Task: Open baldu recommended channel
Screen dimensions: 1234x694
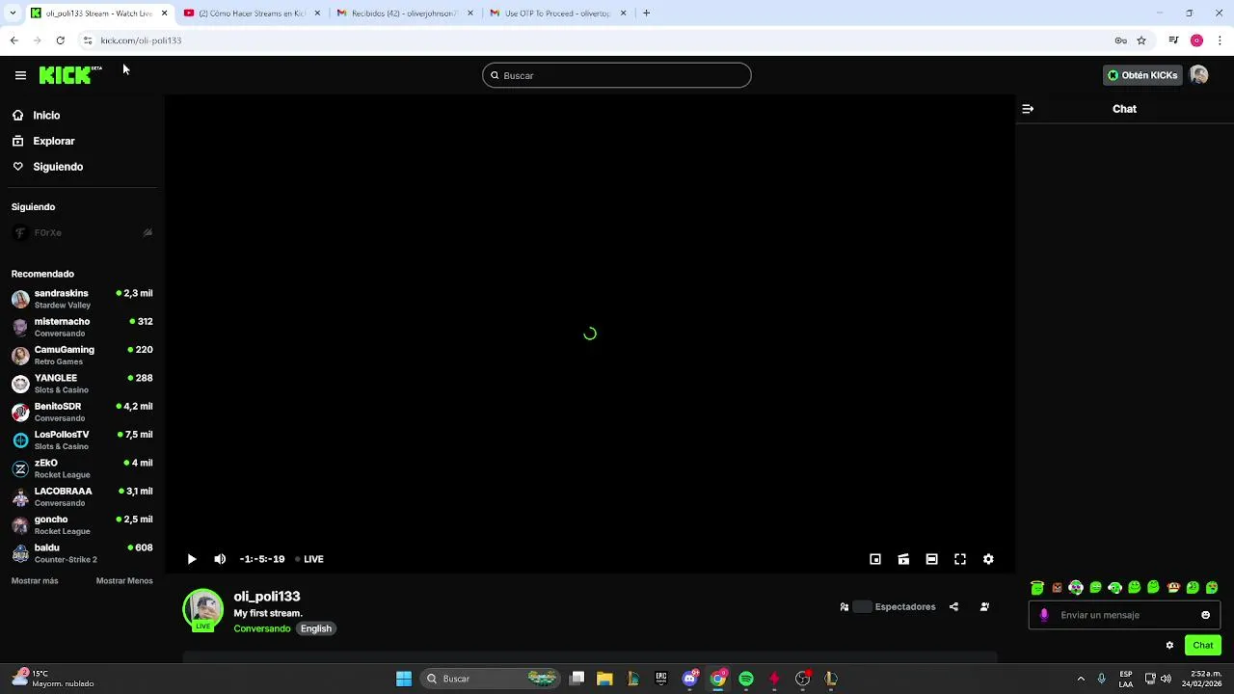Action: (x=82, y=553)
